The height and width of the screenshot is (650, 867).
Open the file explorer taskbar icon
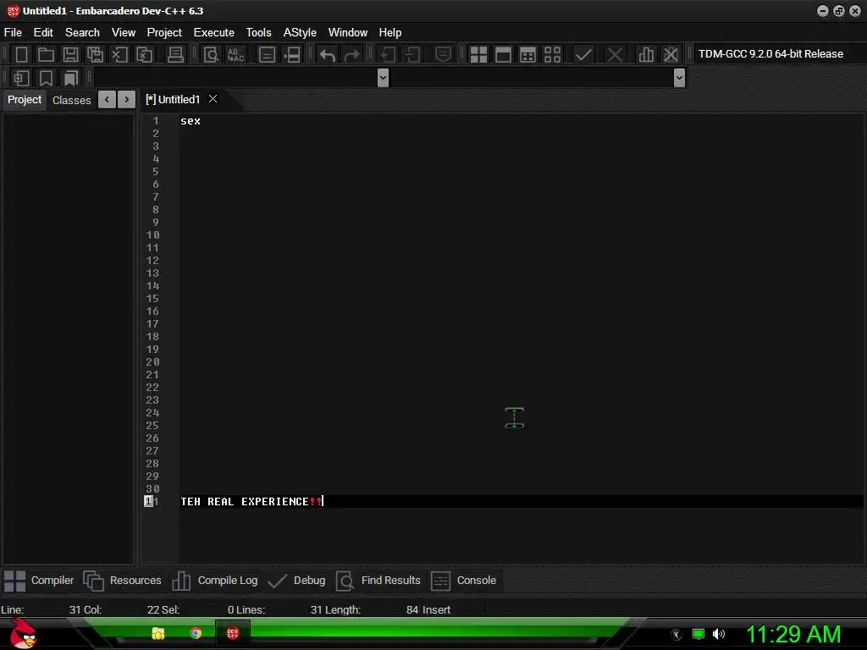158,633
